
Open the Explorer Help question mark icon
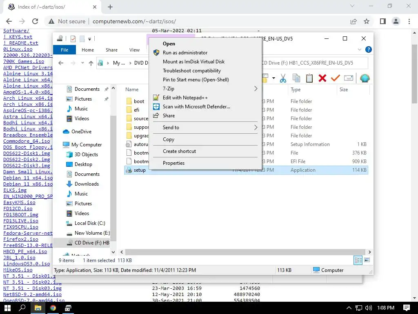(369, 49)
